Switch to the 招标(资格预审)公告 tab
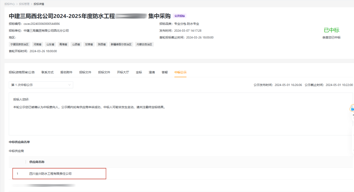This screenshot has height=192, width=354. [22, 72]
